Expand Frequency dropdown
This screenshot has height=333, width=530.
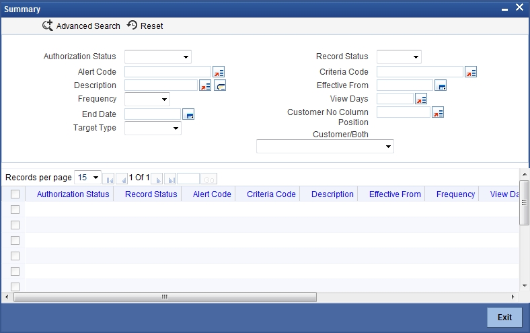[147, 100]
